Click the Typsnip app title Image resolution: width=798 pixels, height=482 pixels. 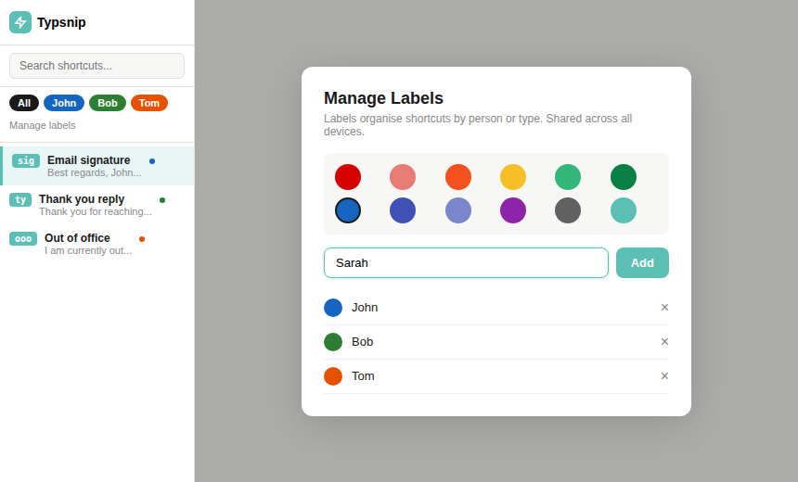tap(61, 22)
